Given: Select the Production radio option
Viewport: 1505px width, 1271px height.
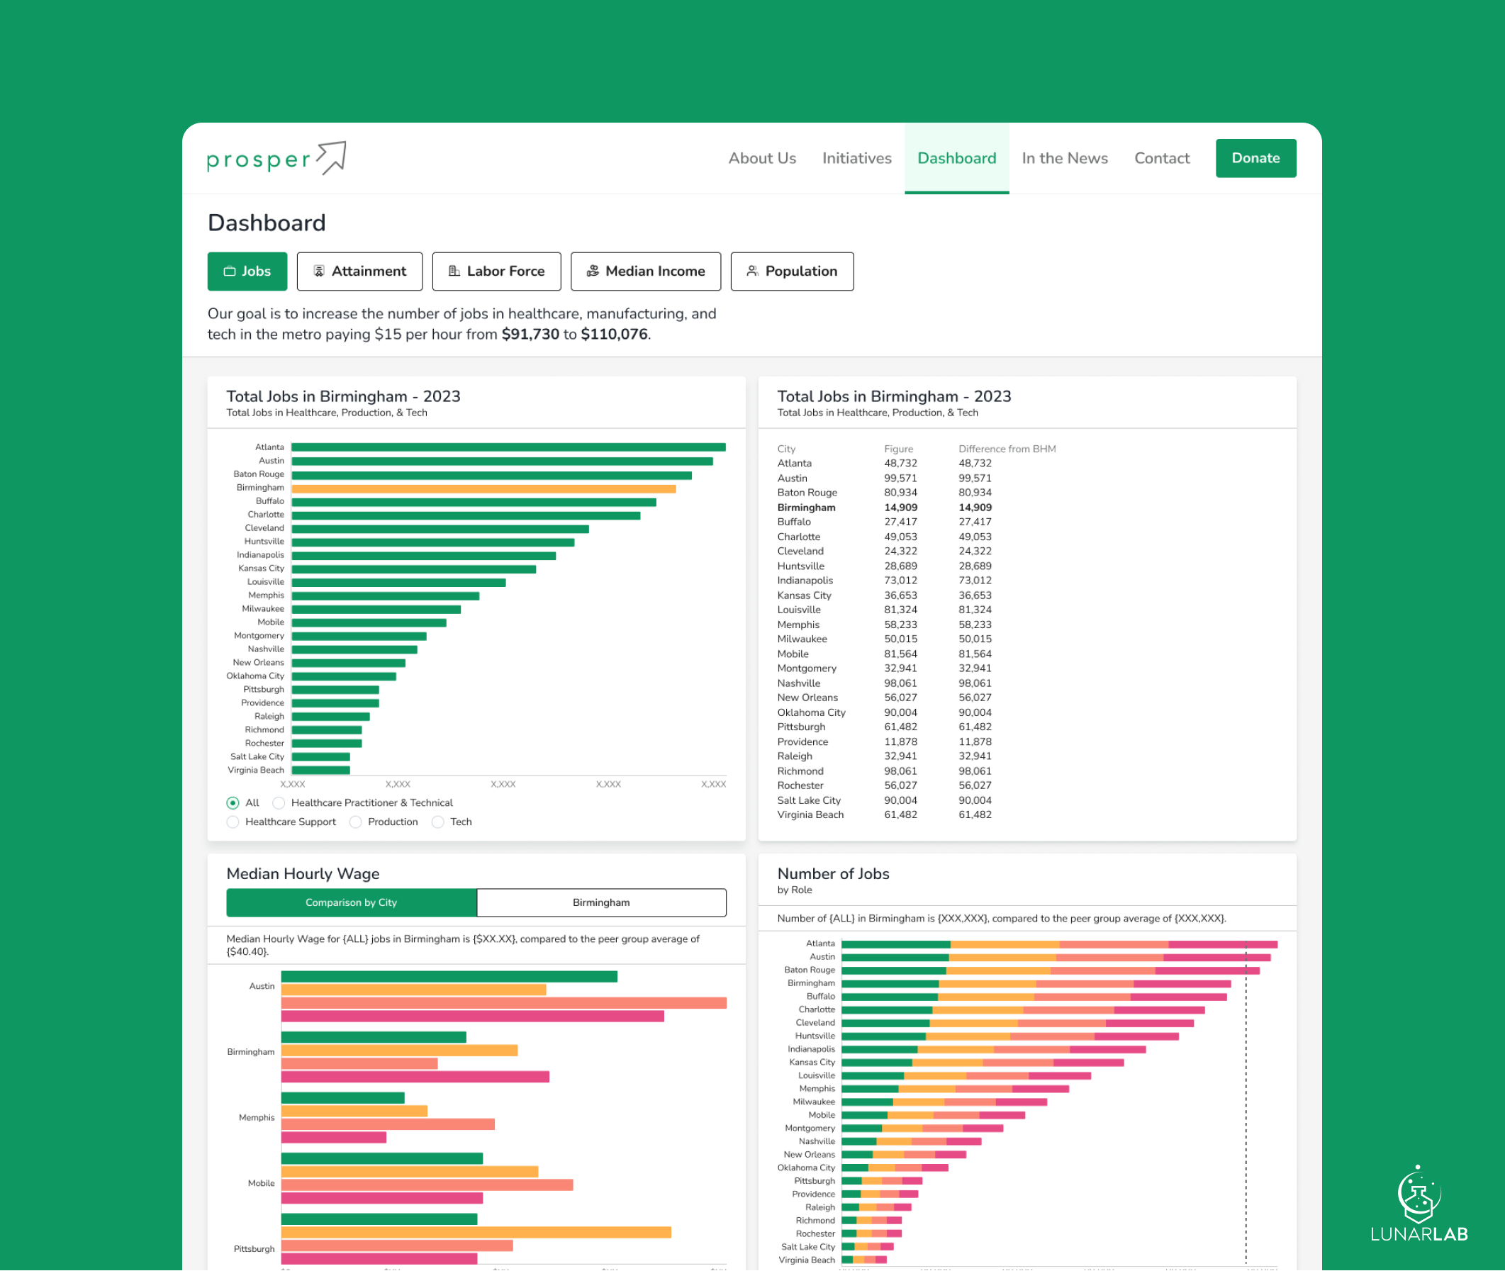Looking at the screenshot, I should tap(355, 822).
